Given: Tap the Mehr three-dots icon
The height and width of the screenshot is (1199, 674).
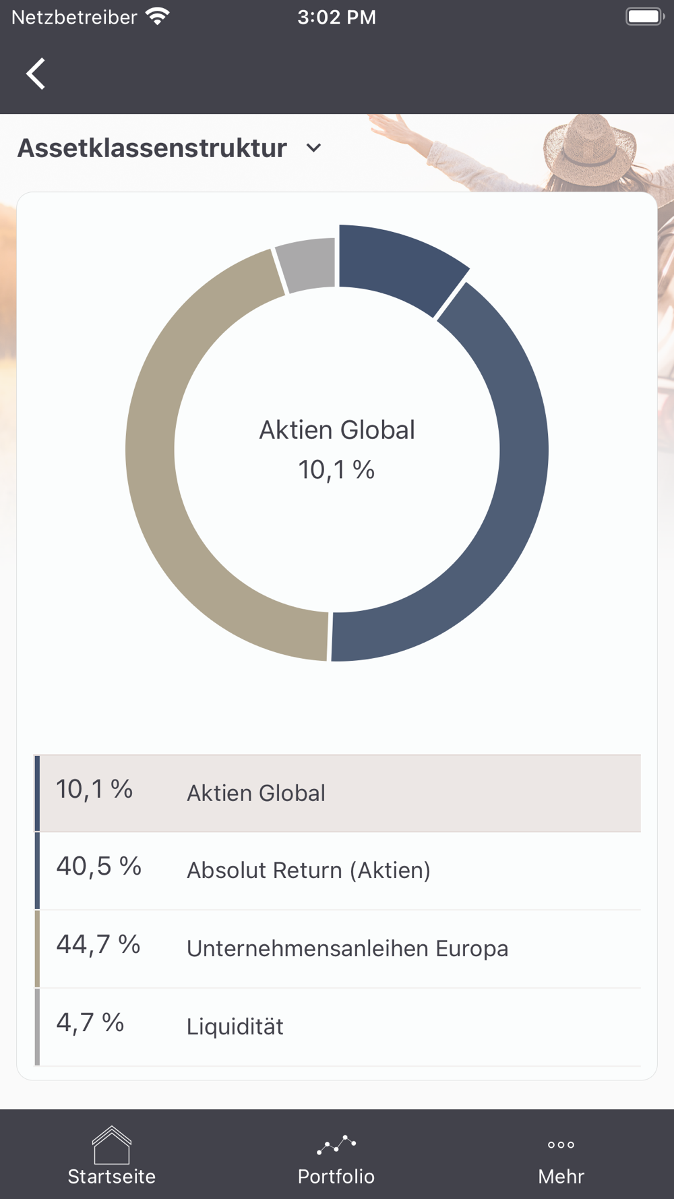Looking at the screenshot, I should pyautogui.click(x=561, y=1144).
